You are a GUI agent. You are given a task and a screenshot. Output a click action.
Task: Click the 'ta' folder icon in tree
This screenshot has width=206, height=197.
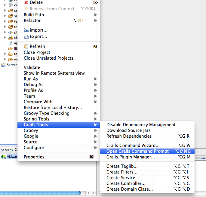click(x=11, y=54)
